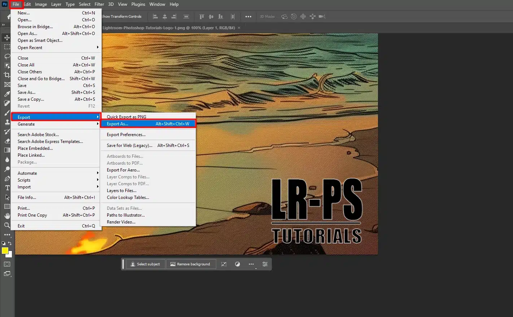The image size is (513, 317).
Task: Select the Pen tool
Action: point(7,178)
